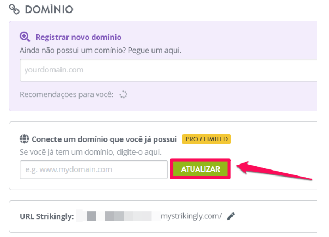Click the magnifier plus icon for domain registration
The width and height of the screenshot is (329, 237).
tap(25, 37)
